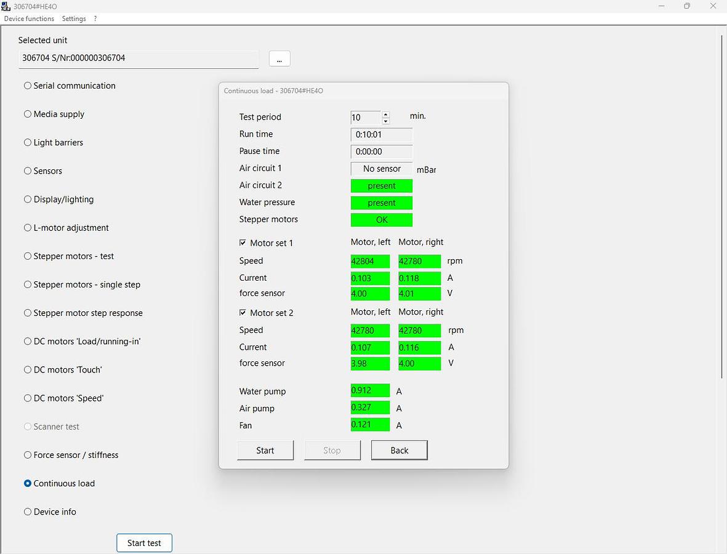Click Motor set 1 left current 0.103
The image size is (727, 554).
click(370, 278)
